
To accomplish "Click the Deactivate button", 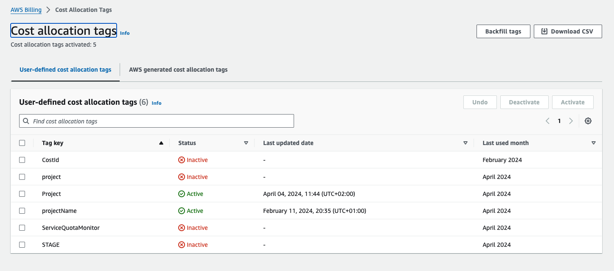I will (x=524, y=102).
